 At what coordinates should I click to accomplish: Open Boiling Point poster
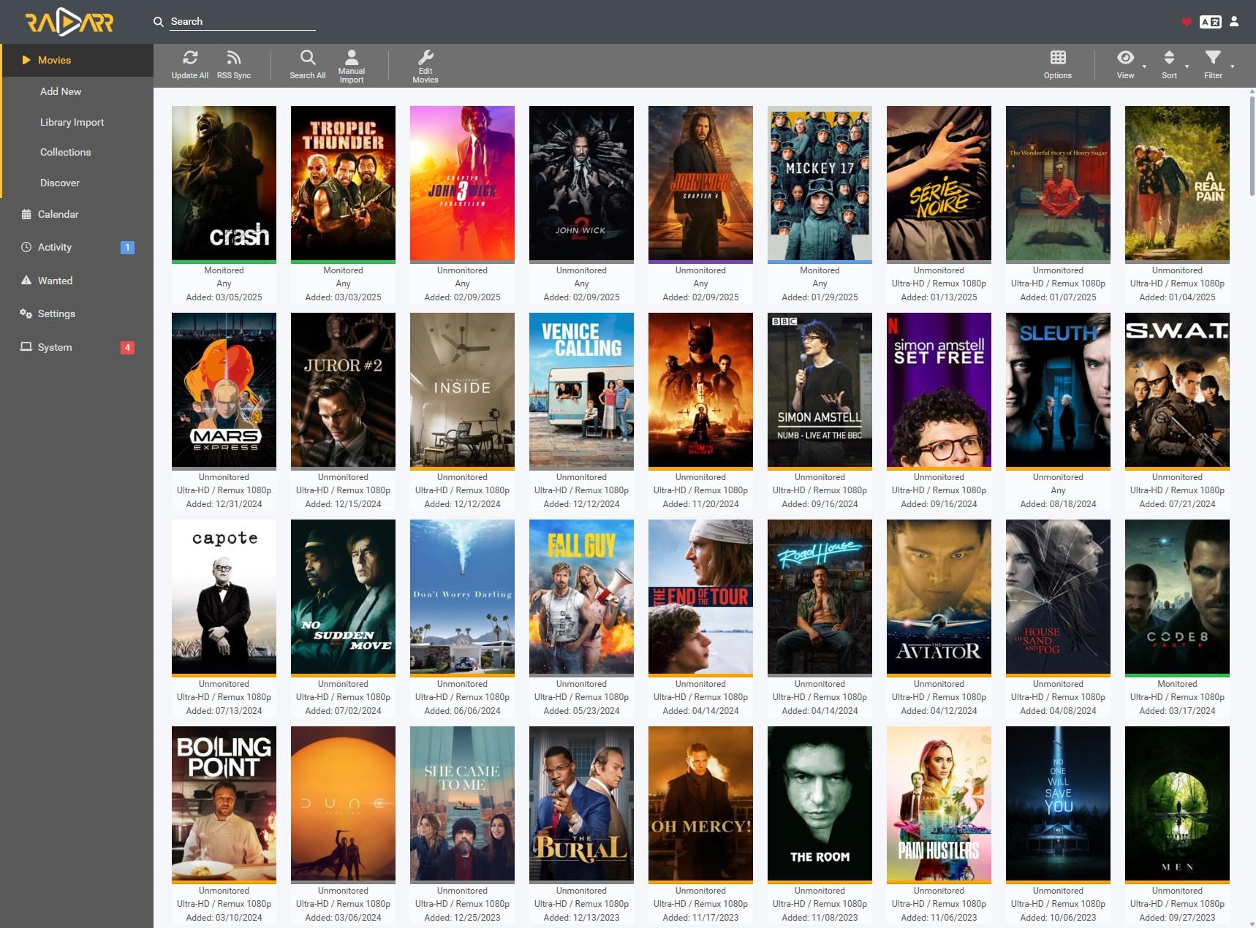point(224,804)
